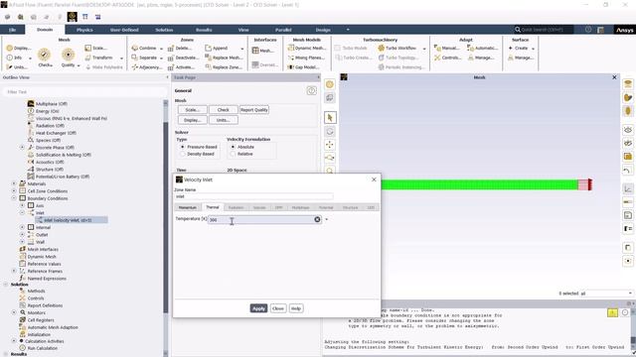Click Combine in the Zones group

pos(144,49)
